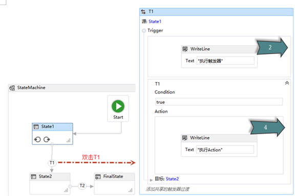Click State2 resize grip
Screen dimensions: 295x196
(x=66, y=190)
